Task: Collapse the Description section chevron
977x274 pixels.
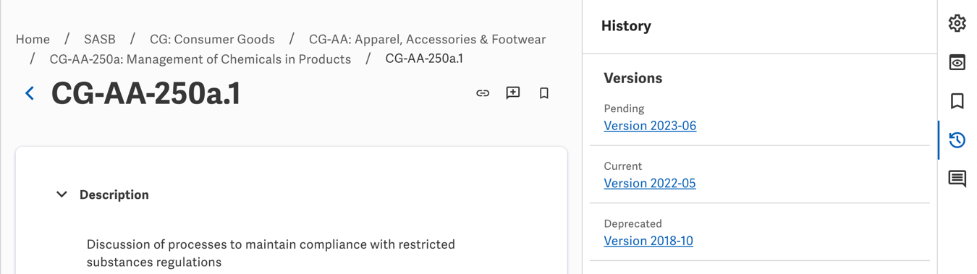Action: [62, 194]
